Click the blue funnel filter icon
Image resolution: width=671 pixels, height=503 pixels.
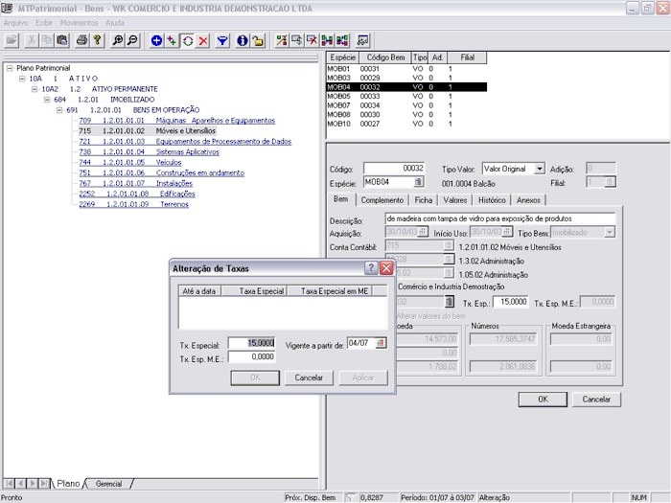click(x=222, y=40)
